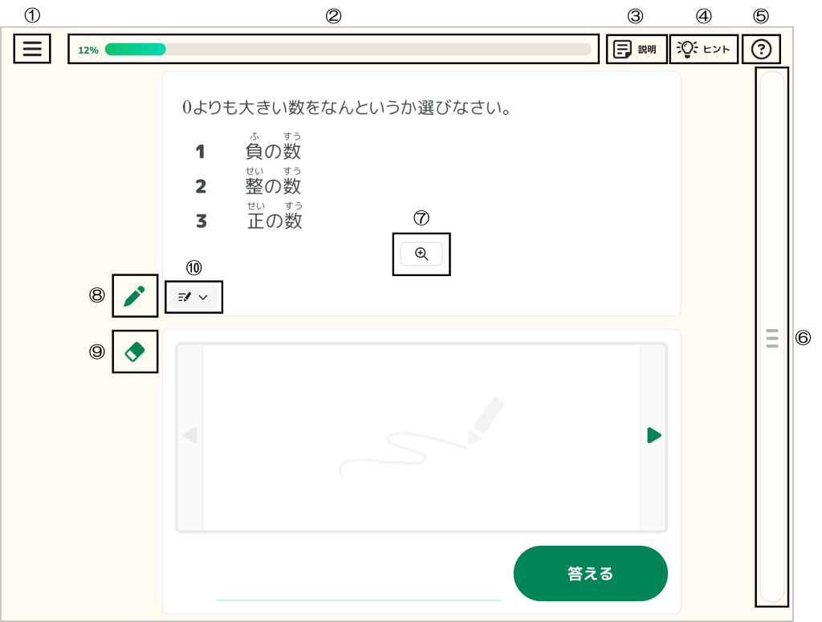Grab the vertical scrollbar handle
The width and height of the screenshot is (822, 622).
tap(771, 338)
